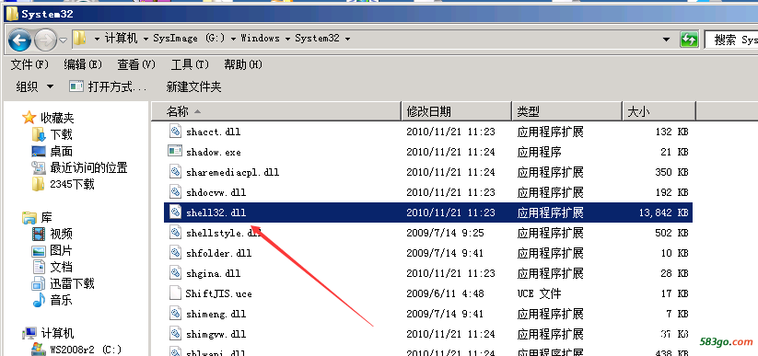Click 新建文件夹 button
The image size is (758, 356).
[x=193, y=87]
